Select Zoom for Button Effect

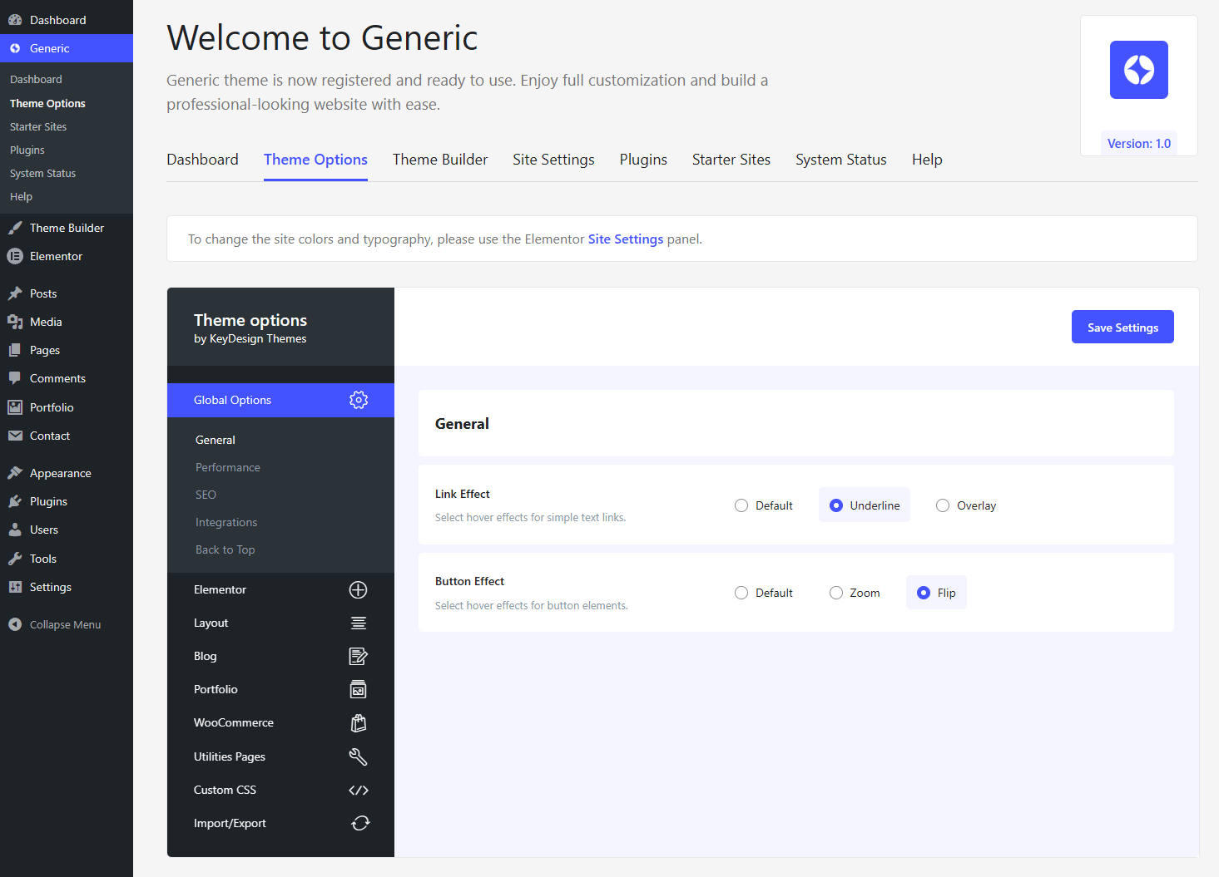[x=836, y=593]
